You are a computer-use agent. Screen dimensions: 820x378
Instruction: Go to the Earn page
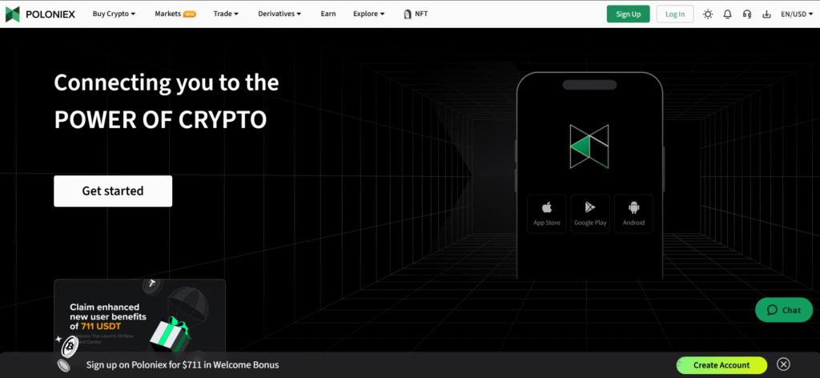coord(328,14)
